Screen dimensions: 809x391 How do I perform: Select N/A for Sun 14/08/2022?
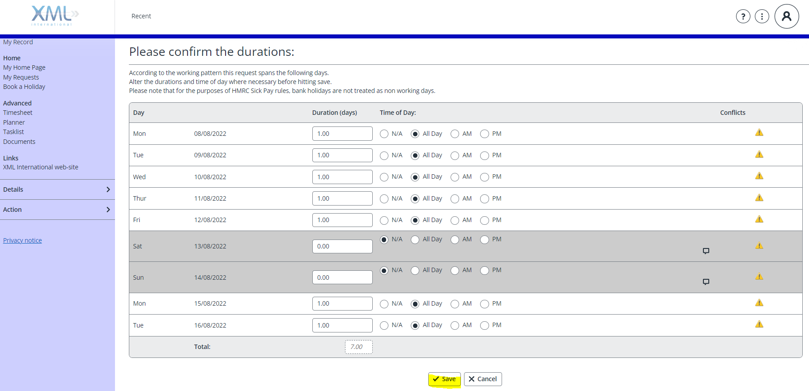click(x=384, y=271)
